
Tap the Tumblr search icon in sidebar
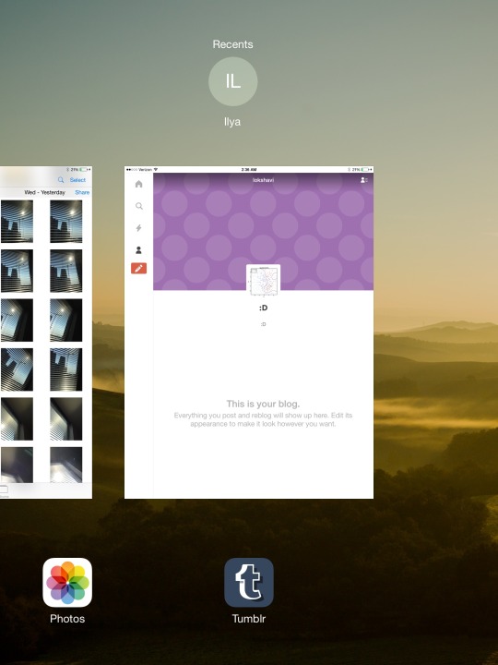click(x=139, y=206)
